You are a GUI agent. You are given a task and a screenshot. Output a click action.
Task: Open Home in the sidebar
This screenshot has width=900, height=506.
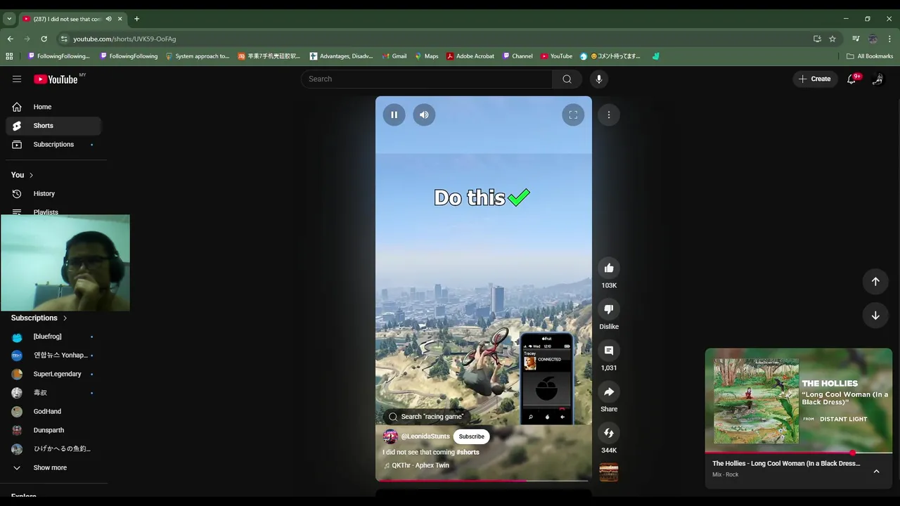(x=53, y=107)
